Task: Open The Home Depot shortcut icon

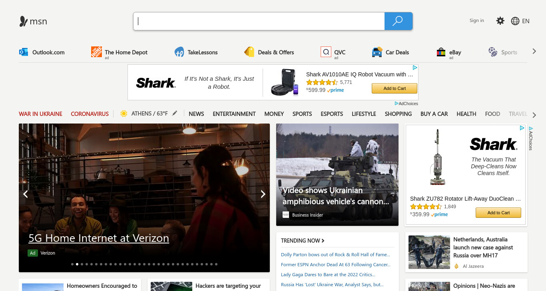Action: 96,52
